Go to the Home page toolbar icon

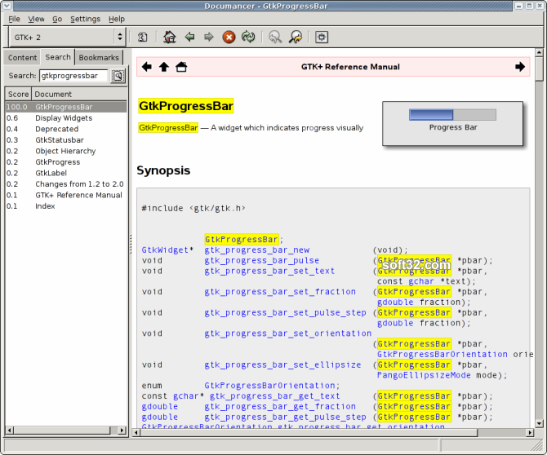pos(170,37)
